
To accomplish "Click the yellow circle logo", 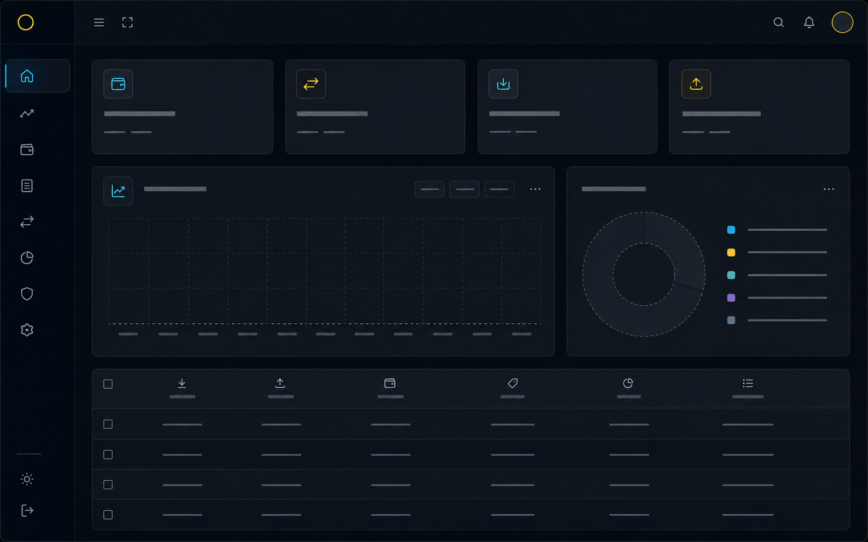I will (26, 22).
